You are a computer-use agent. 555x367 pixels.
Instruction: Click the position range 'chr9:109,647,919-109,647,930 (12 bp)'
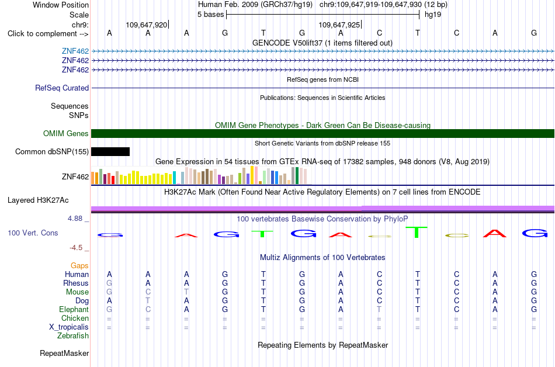click(383, 5)
